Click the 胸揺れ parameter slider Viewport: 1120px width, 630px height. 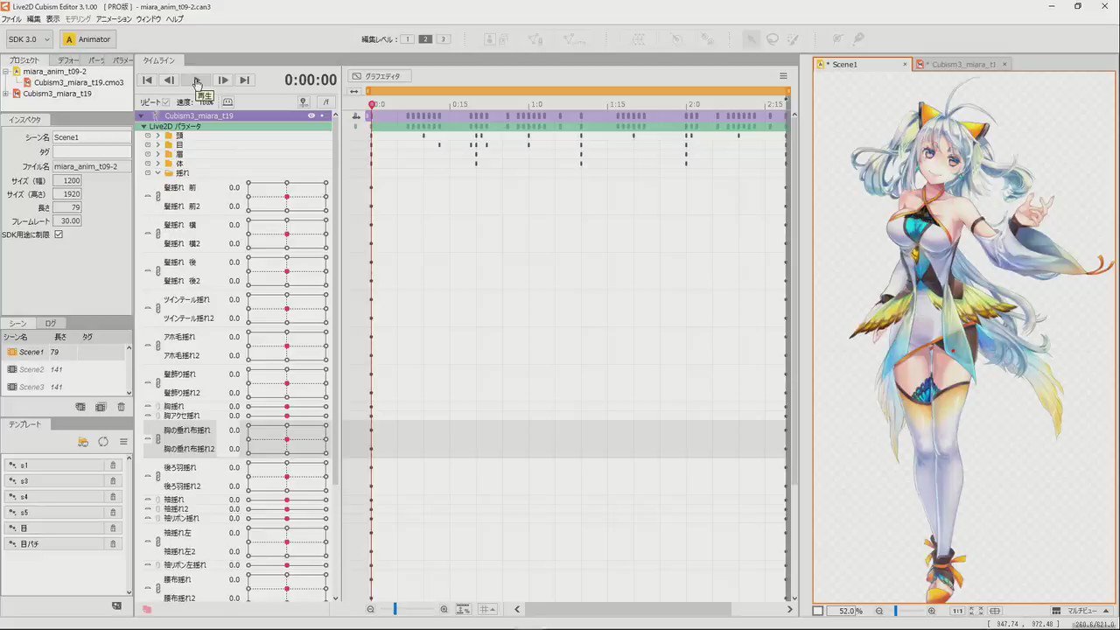point(287,407)
